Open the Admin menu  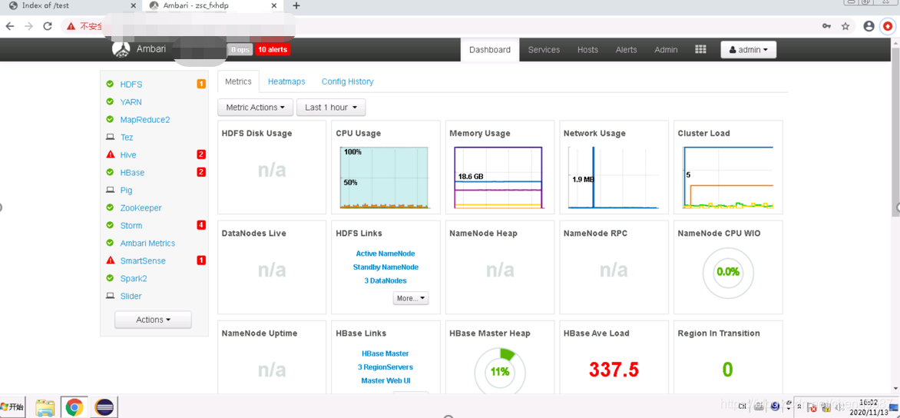pyautogui.click(x=666, y=49)
